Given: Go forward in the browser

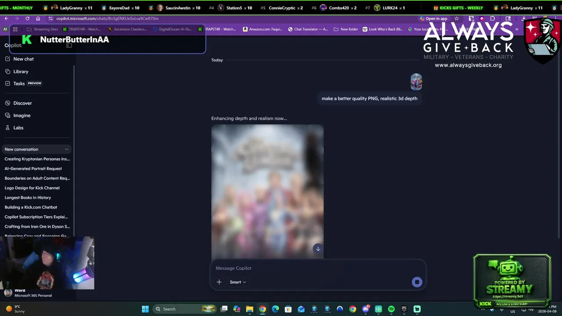Looking at the screenshot, I should (x=17, y=18).
